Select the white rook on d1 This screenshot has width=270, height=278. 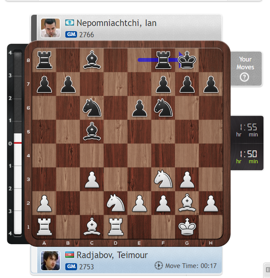tap(116, 226)
